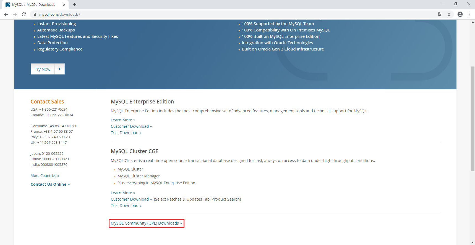Click the Instant Provisioning bullet

56,24
